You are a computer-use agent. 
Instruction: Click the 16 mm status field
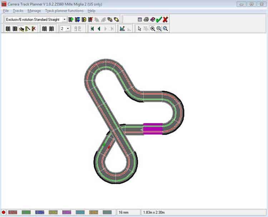click(x=129, y=212)
